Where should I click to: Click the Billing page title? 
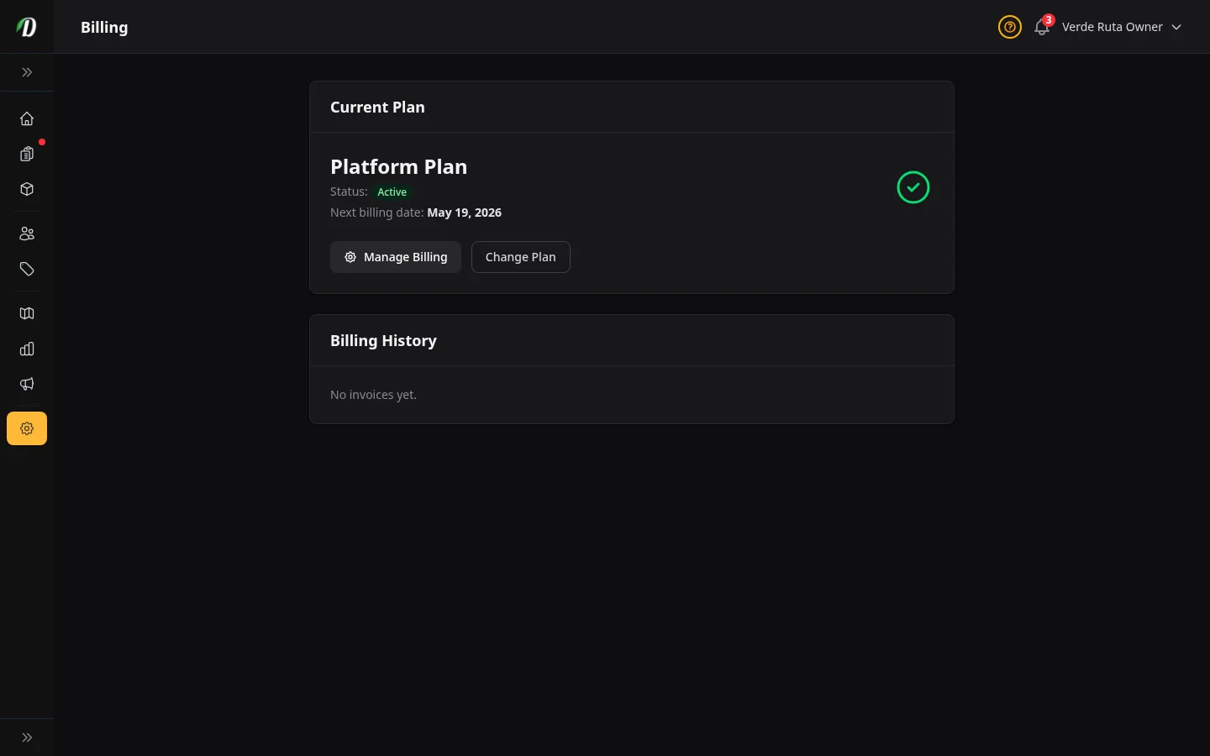104,27
